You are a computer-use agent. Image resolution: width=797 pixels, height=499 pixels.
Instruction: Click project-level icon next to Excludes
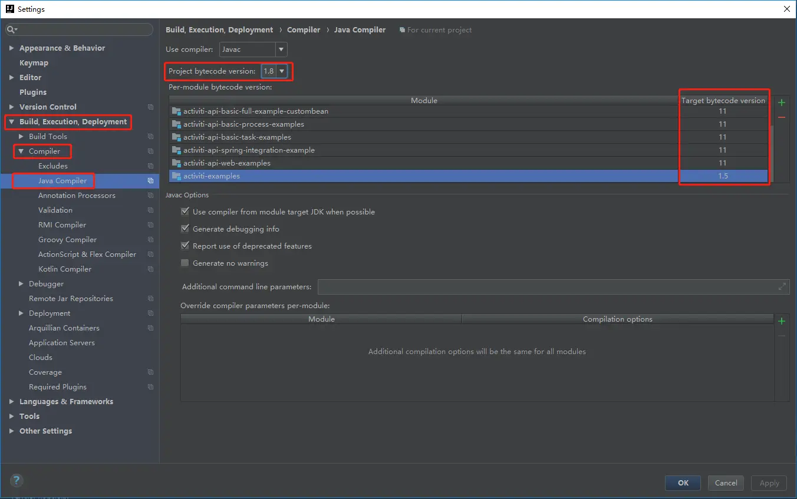click(150, 166)
